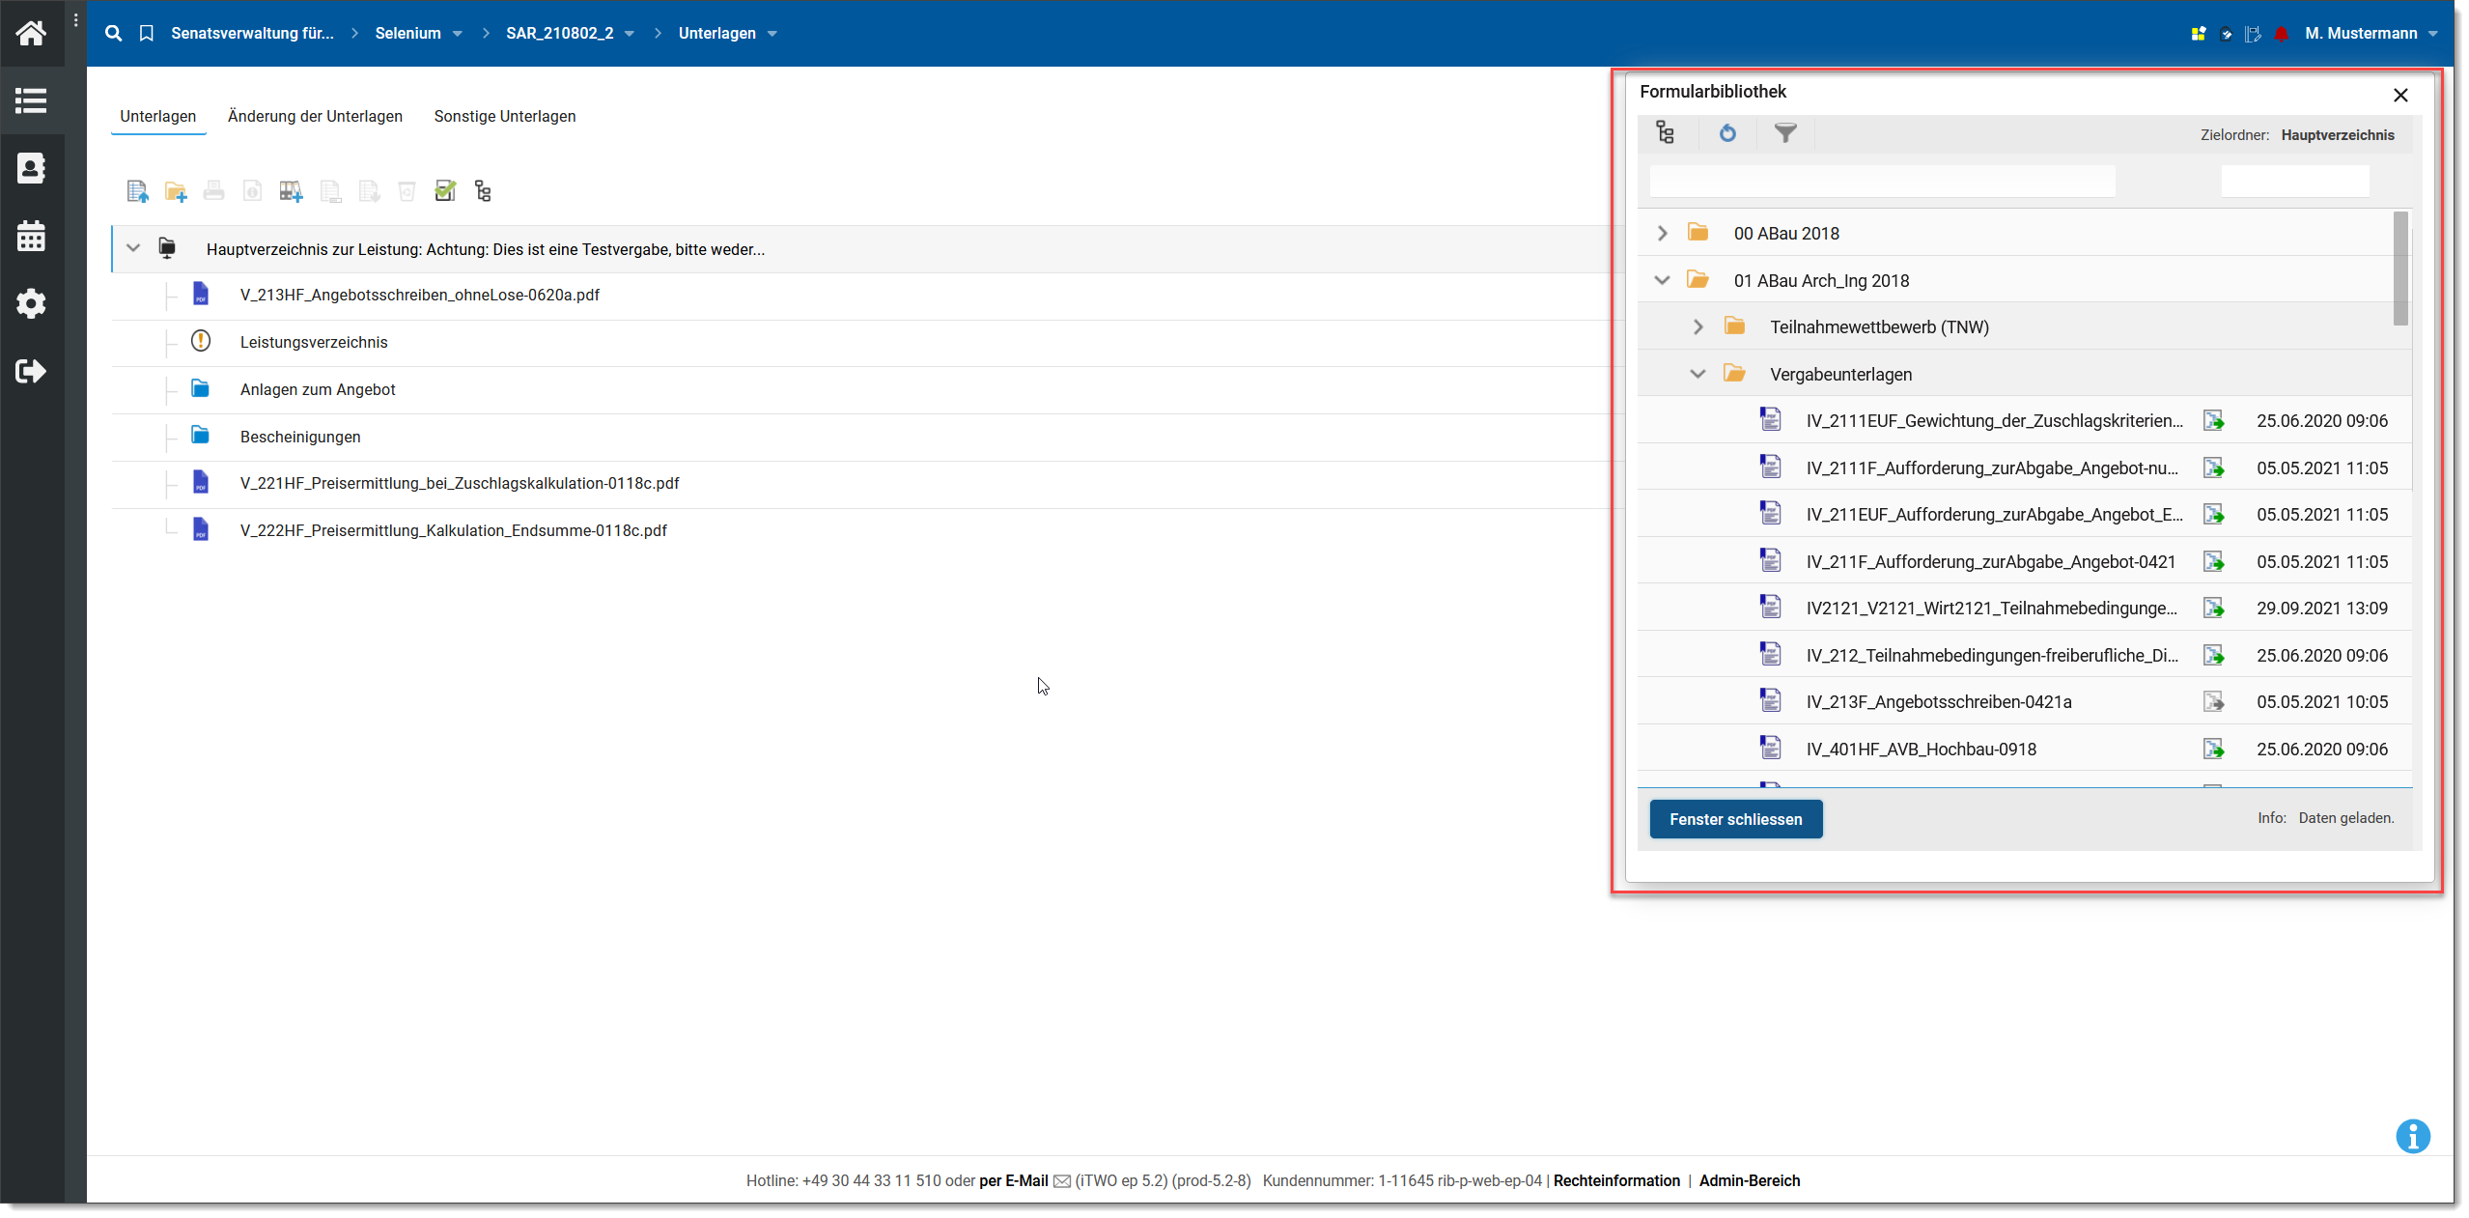Click the tree structure icon in documents toolbar
This screenshot has height=1218, width=2469.
point(483,191)
